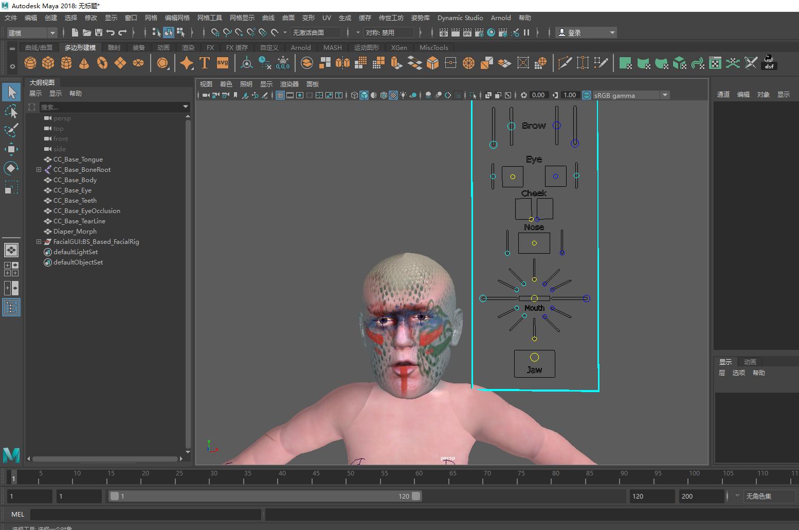Viewport: 799px width, 530px height.
Task: Open the 文件 menu
Action: (x=11, y=17)
